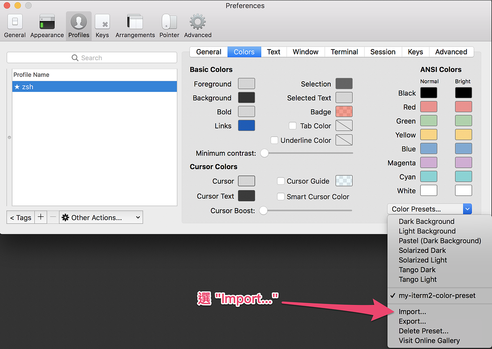Switch to the General profile tab
The height and width of the screenshot is (349, 492).
(209, 52)
